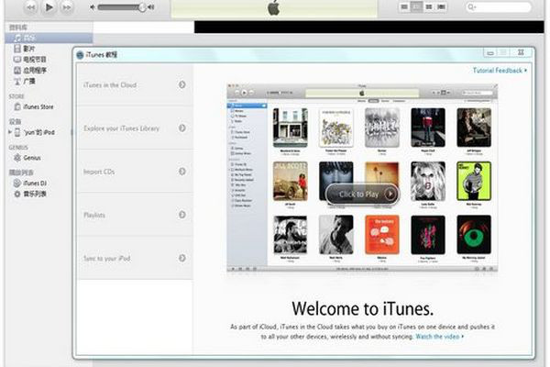Follow the Watch the video link
Screen dimensions: 550x367
[x=439, y=337]
